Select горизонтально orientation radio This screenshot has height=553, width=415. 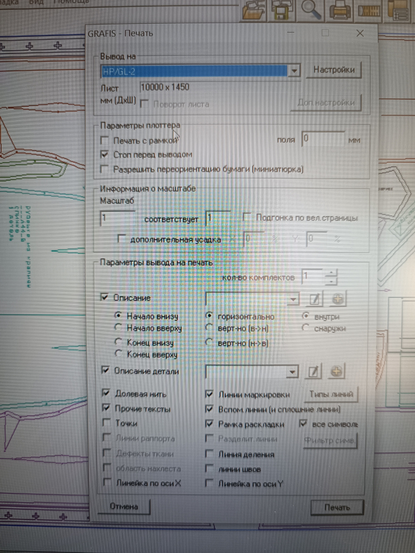209,316
